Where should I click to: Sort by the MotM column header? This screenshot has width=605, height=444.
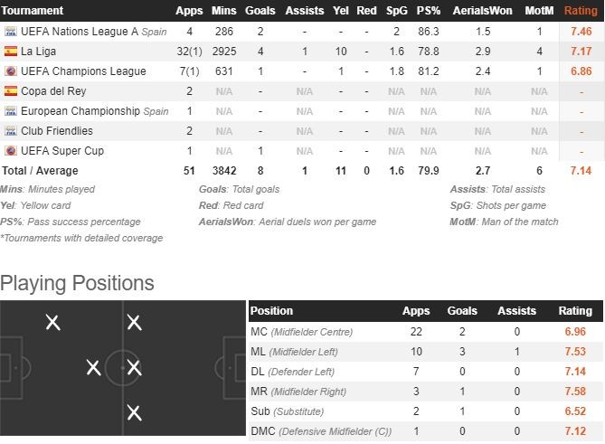pyautogui.click(x=539, y=11)
